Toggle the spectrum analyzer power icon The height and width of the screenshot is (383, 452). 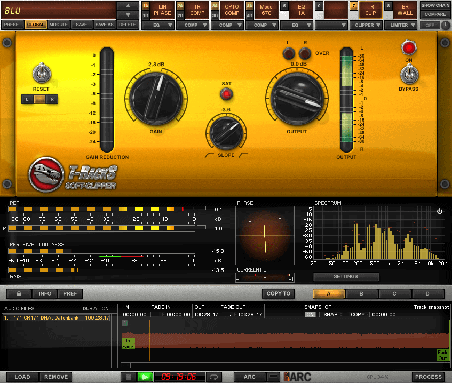(x=439, y=211)
